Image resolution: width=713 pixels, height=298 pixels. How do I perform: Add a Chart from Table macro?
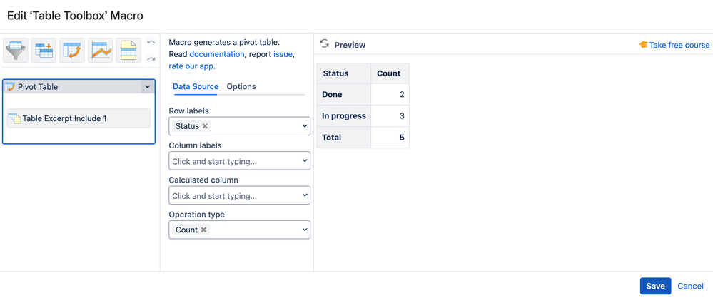click(101, 51)
